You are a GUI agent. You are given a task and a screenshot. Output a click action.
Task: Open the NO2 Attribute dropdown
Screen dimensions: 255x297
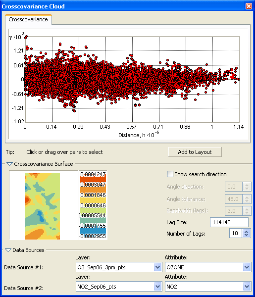click(x=247, y=287)
